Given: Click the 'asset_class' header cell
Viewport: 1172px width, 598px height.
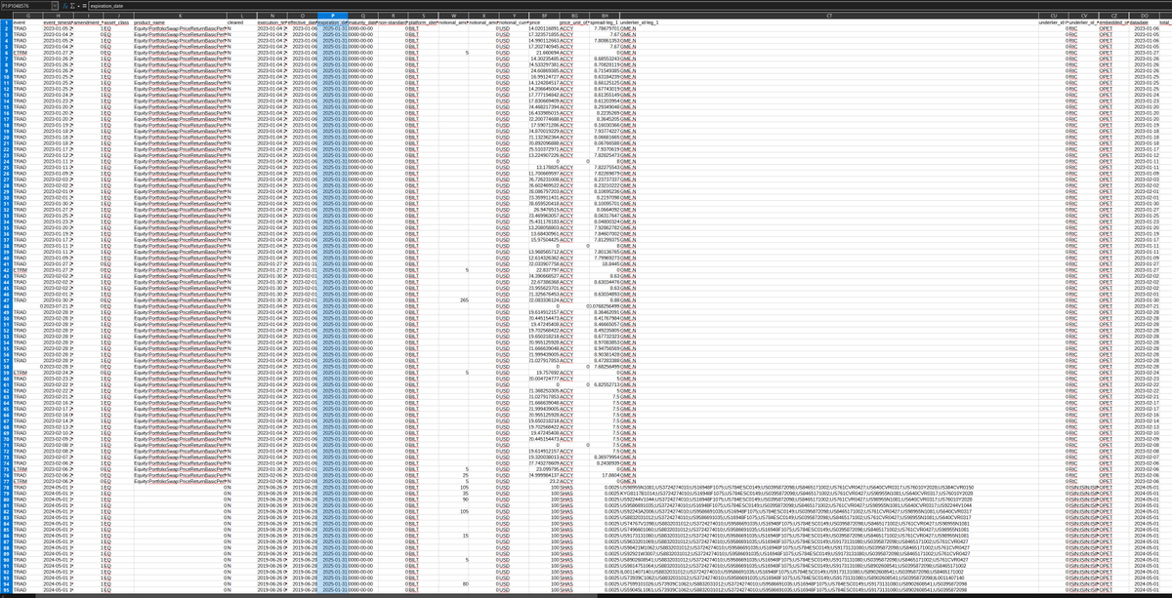Looking at the screenshot, I should click(x=118, y=22).
